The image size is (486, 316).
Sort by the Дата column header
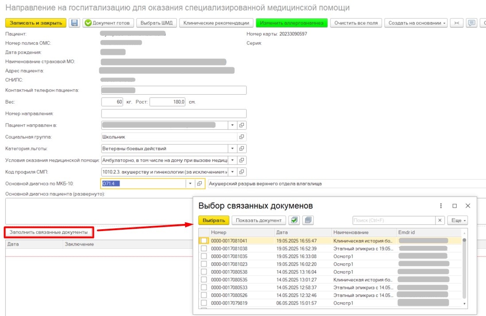pos(303,232)
